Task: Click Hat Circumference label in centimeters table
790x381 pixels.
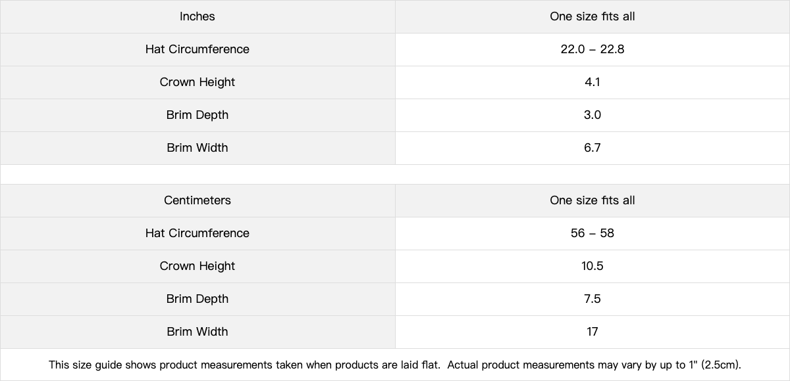Action: (197, 233)
